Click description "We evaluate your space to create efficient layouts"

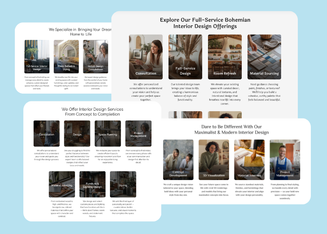[x=108, y=156]
